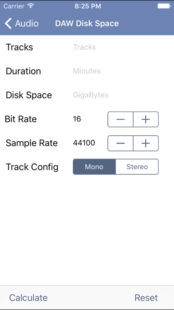Tap the DAW Disk Space title

(x=87, y=23)
